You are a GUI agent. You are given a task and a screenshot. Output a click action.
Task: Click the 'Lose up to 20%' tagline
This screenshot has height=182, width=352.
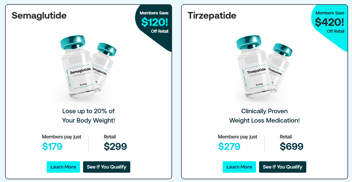[x=88, y=116]
